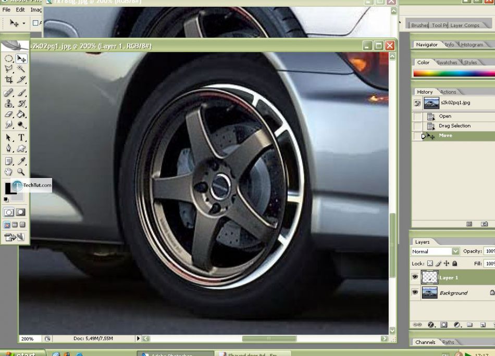
Task: Toggle Lock all padlock icon
Action: (x=454, y=263)
